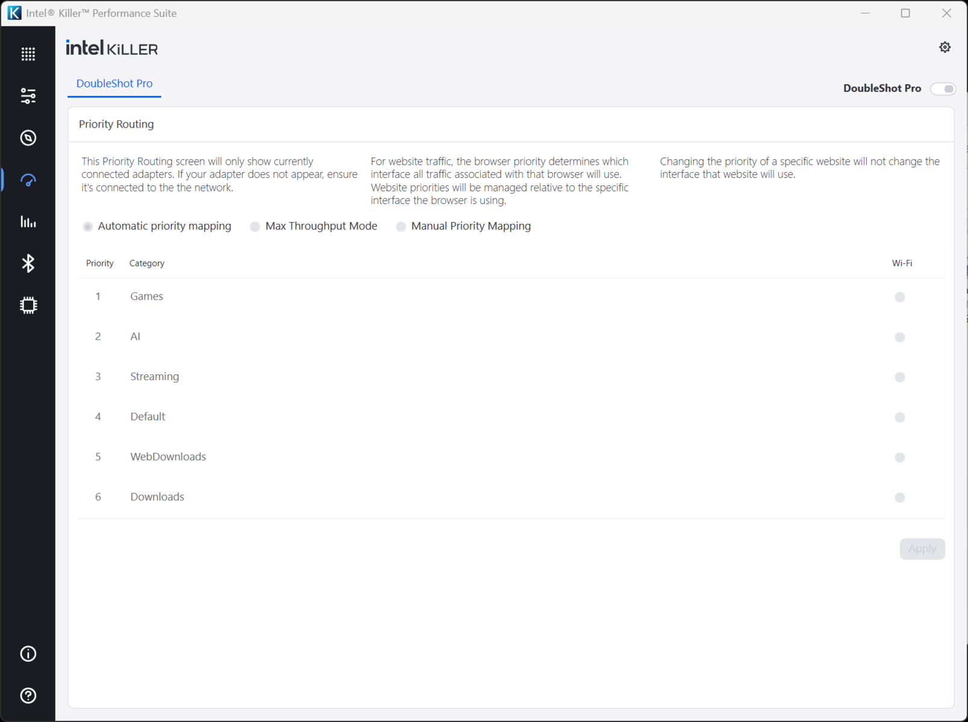Image resolution: width=968 pixels, height=722 pixels.
Task: Open the circular prioritization icon in sidebar
Action: coord(28,138)
